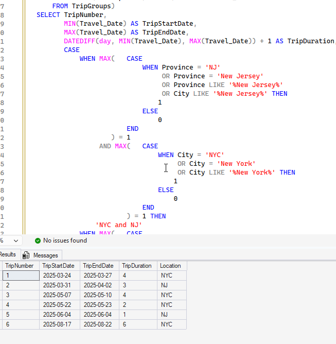
Task: Select the TripStartDate column header
Action: 59,266
